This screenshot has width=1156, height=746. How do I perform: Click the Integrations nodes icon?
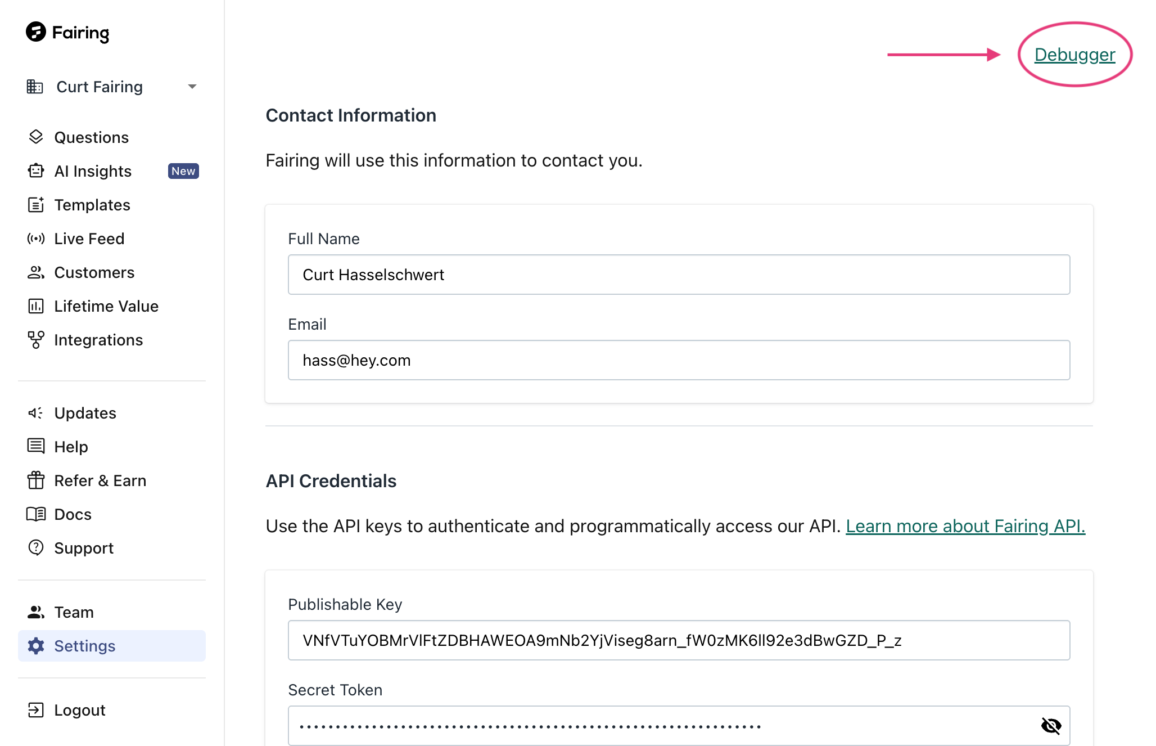pos(36,340)
